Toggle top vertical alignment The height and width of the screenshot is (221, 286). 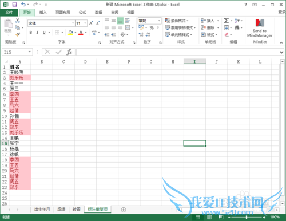click(107, 21)
